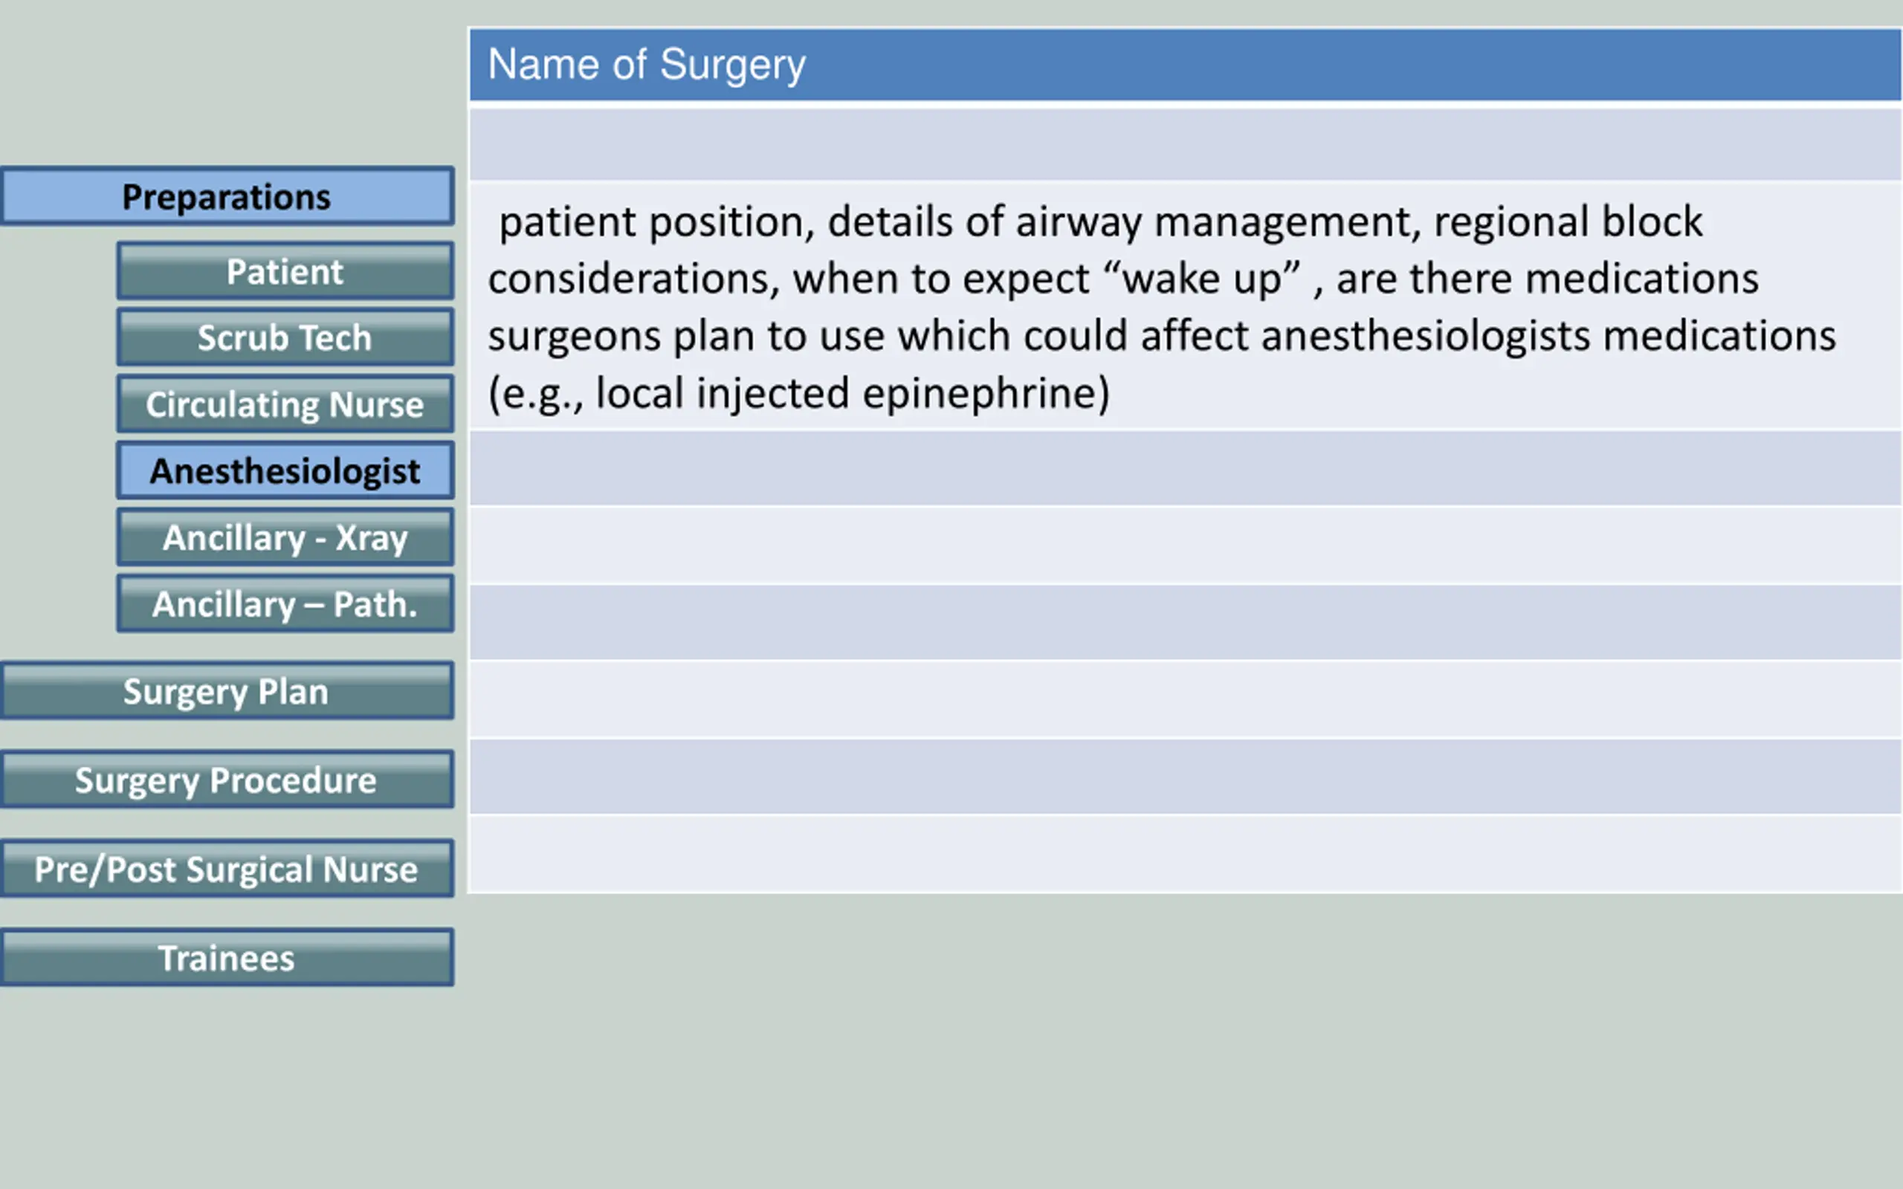Open the Surgery Procedure section
The width and height of the screenshot is (1903, 1189).
tap(227, 780)
